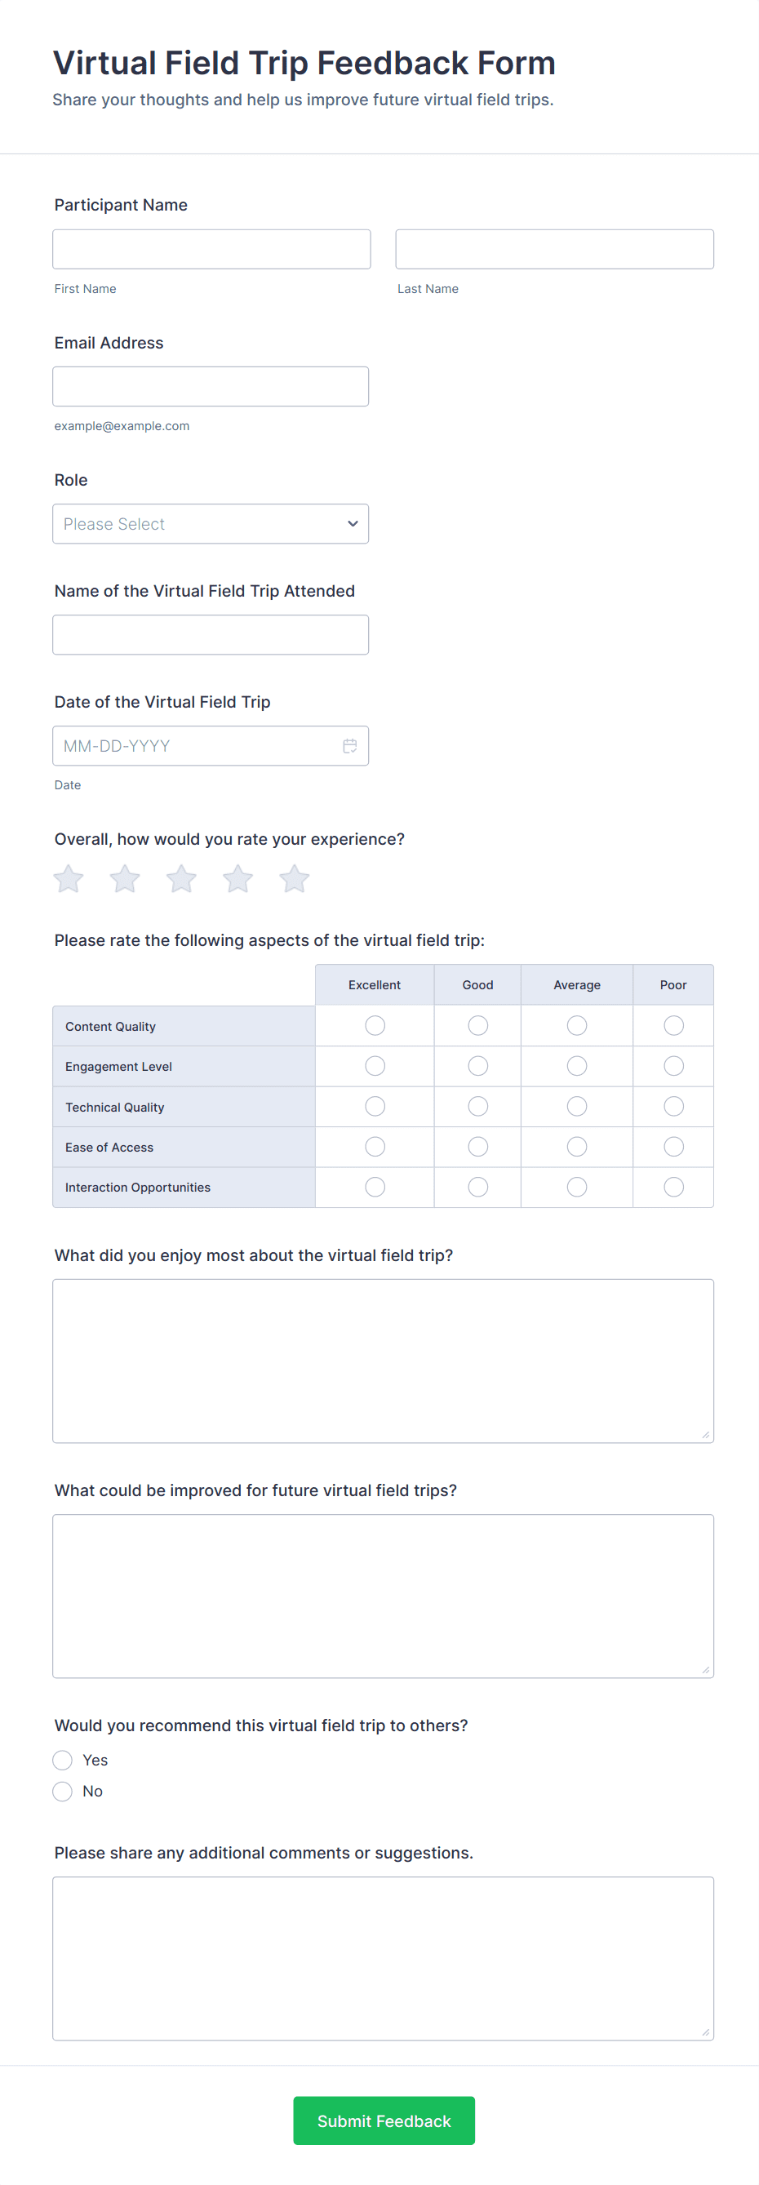Image resolution: width=759 pixels, height=2185 pixels.
Task: Click the first rating star
Action: point(69,879)
